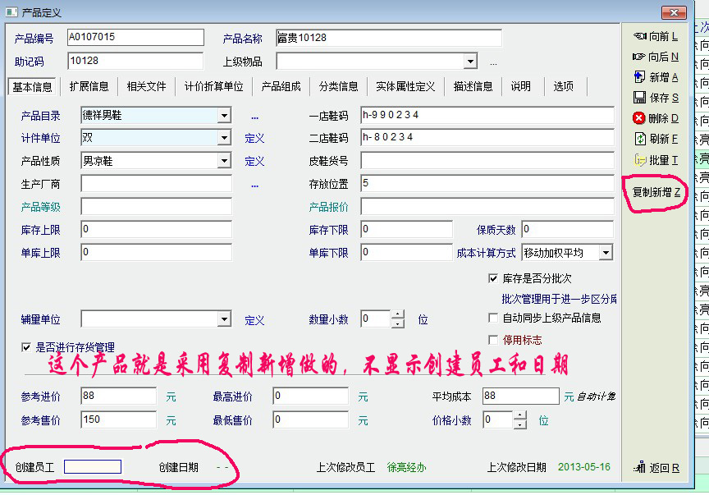Open the 产品目录 dropdown list
The image size is (709, 495).
point(224,116)
